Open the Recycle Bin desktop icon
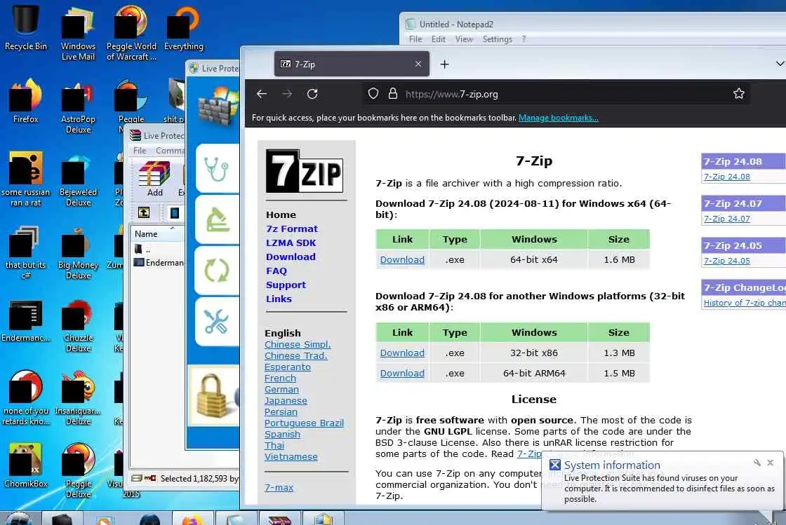Image resolution: width=786 pixels, height=525 pixels. click(25, 27)
